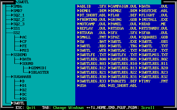177x110 pixels.
Task: Open the SMD6 directory
Action: coord(18,6)
